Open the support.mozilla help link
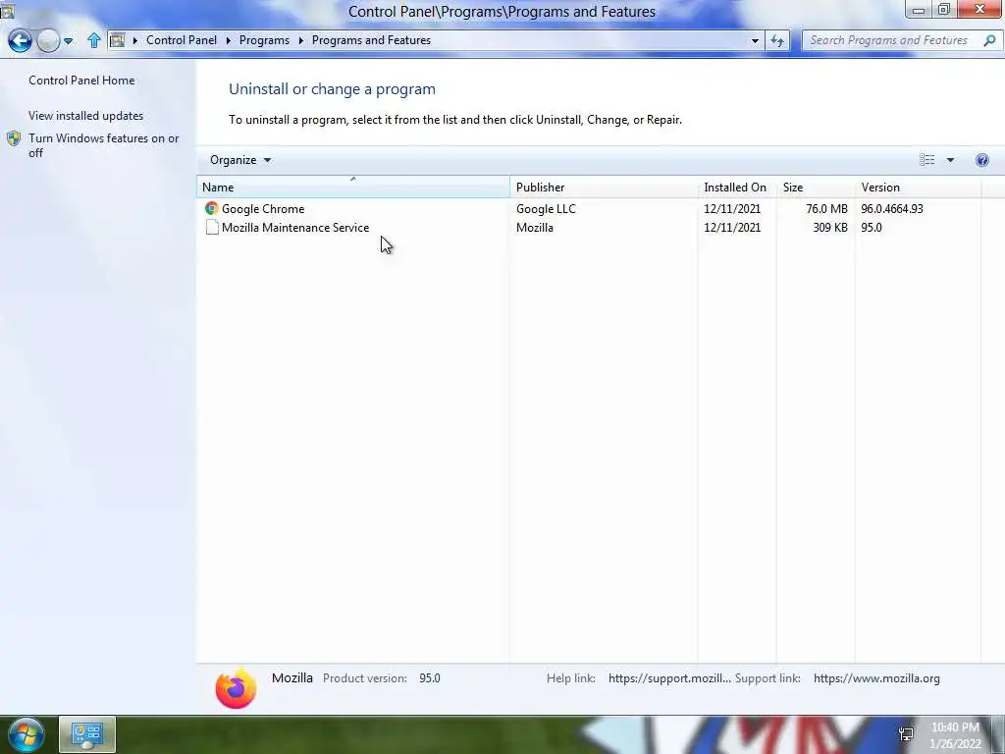Image resolution: width=1005 pixels, height=754 pixels. (x=669, y=678)
